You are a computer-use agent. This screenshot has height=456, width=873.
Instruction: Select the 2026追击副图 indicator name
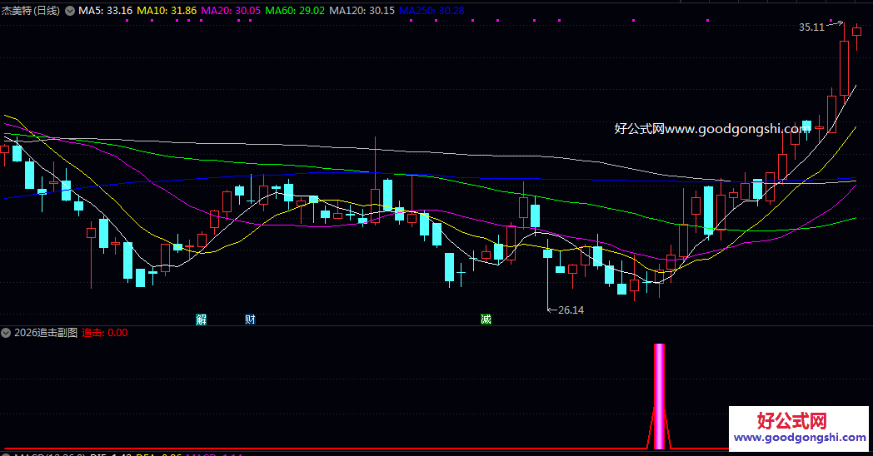(46, 333)
